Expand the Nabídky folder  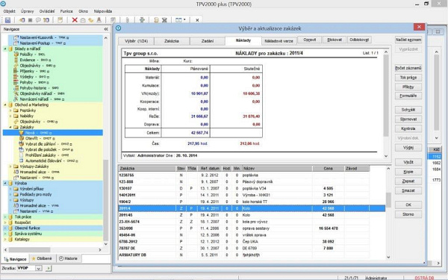(10, 116)
